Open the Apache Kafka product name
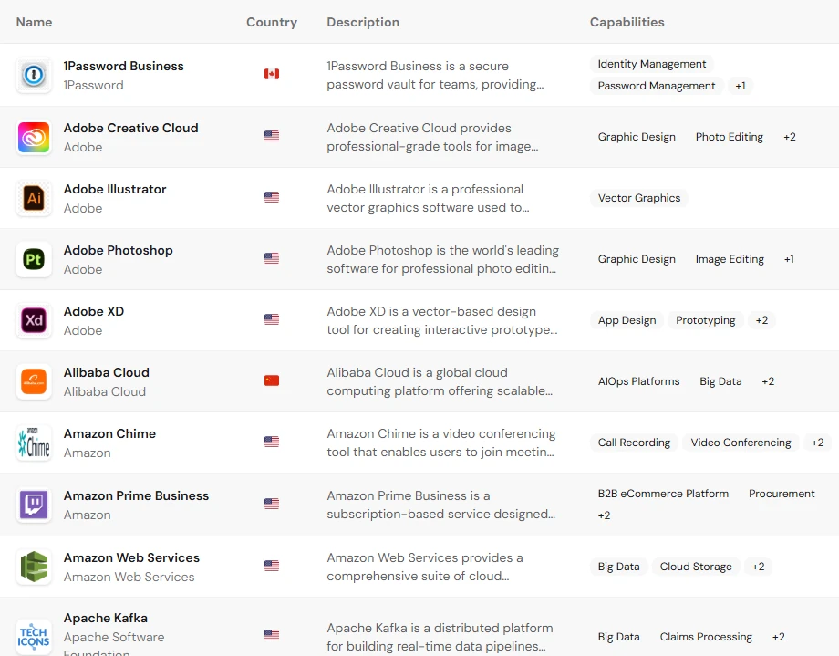 click(106, 618)
